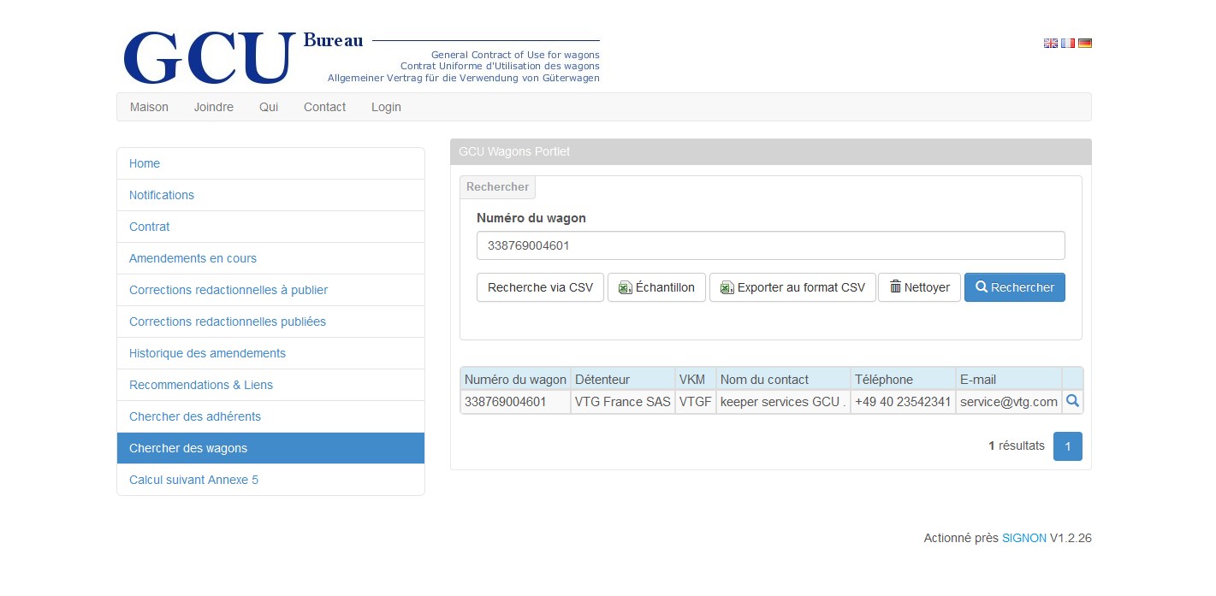
Task: Focus the Numéro du wagon input field
Action: click(x=770, y=245)
